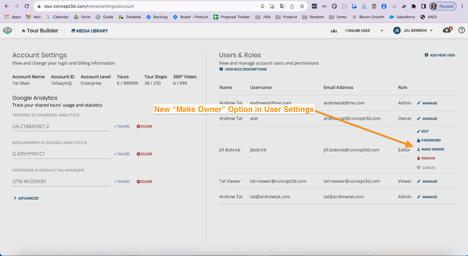Open the cloud upload notifications icon
The height and width of the screenshot is (256, 468).
tap(447, 30)
